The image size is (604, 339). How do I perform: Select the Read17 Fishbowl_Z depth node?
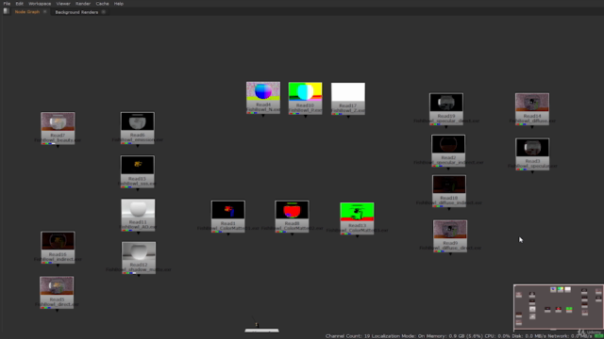348,99
